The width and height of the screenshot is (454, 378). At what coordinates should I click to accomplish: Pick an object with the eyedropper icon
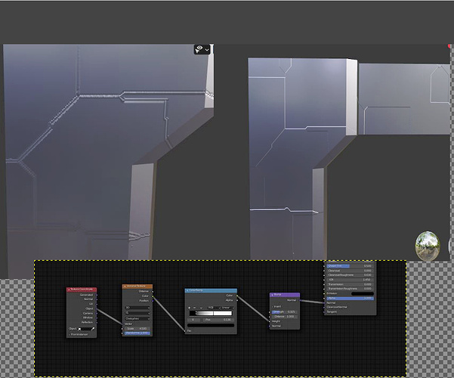[x=92, y=329]
